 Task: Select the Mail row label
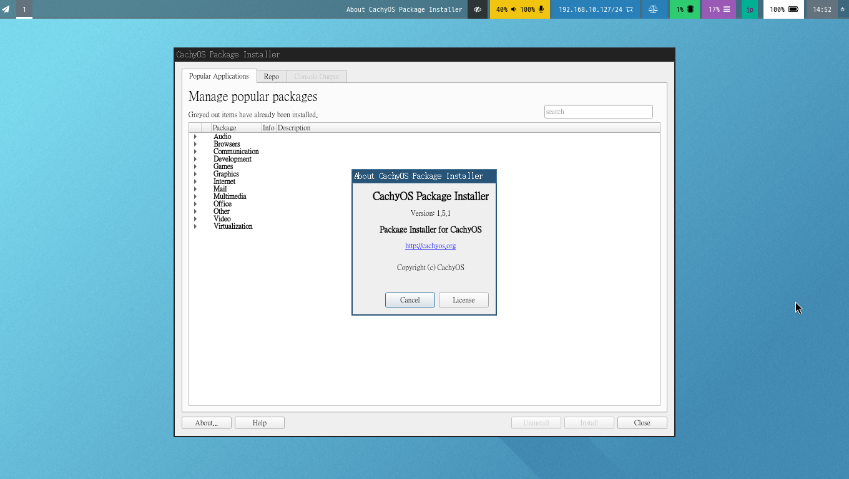tap(220, 189)
